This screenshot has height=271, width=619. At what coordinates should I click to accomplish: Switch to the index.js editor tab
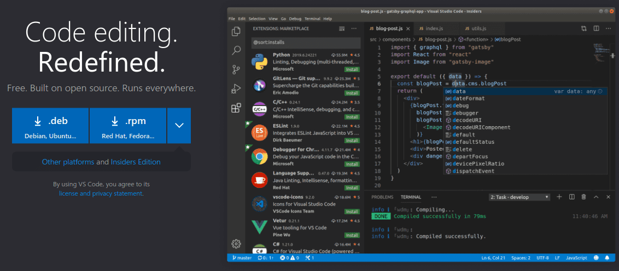(x=435, y=28)
